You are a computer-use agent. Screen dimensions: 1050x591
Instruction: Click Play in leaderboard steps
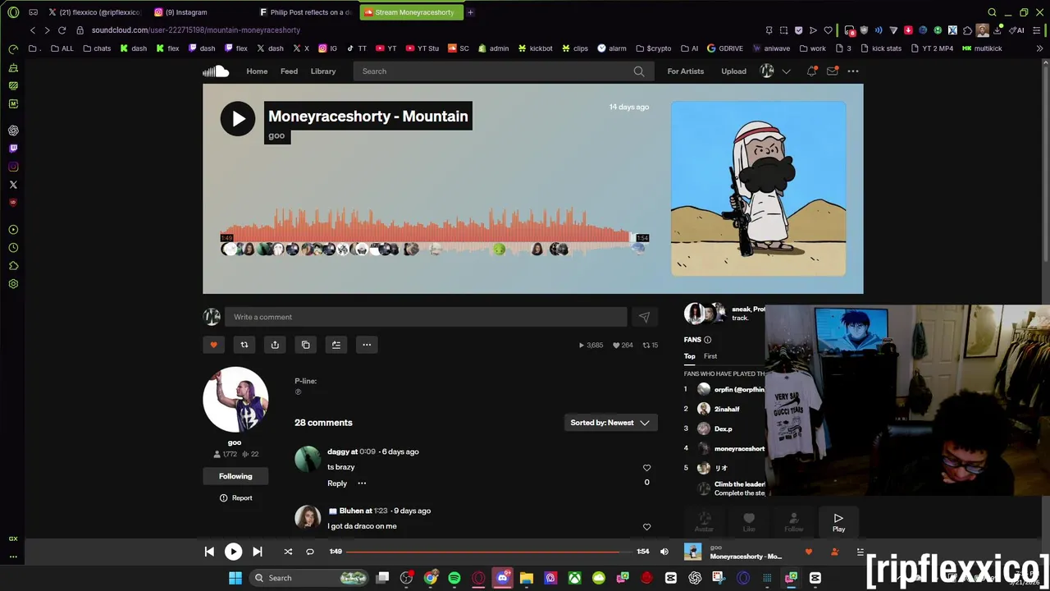pyautogui.click(x=838, y=522)
